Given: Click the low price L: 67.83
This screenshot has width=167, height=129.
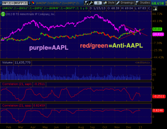Looking at the screenshot, I should coord(140,8).
